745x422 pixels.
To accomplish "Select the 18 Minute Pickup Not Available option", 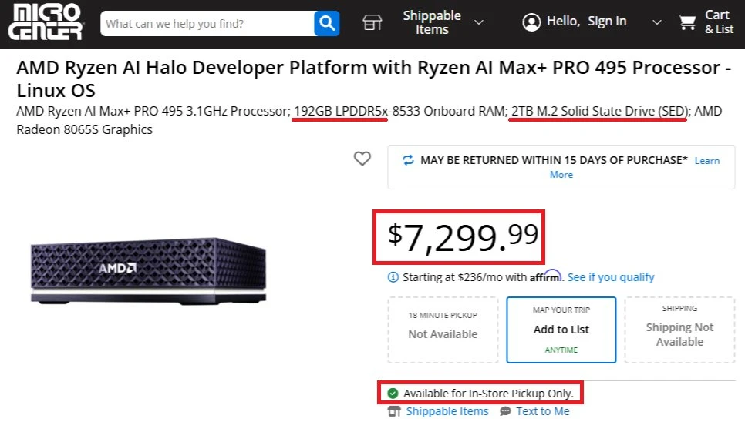I will pyautogui.click(x=443, y=330).
